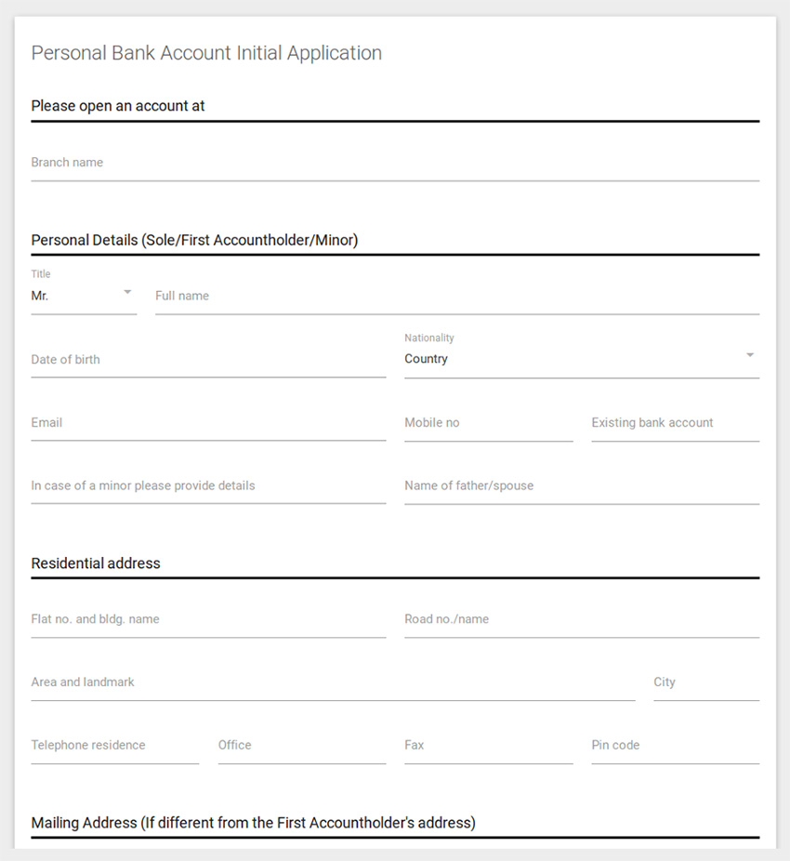This screenshot has width=790, height=861.
Task: Click the Title dropdown arrow icon
Action: 127,292
